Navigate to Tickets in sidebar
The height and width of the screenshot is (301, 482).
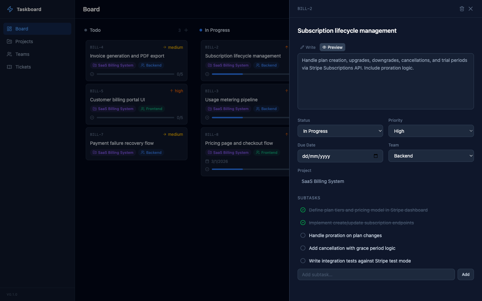pyautogui.click(x=37, y=67)
